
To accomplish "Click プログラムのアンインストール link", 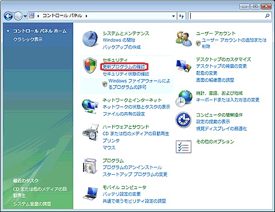I will 132,167.
